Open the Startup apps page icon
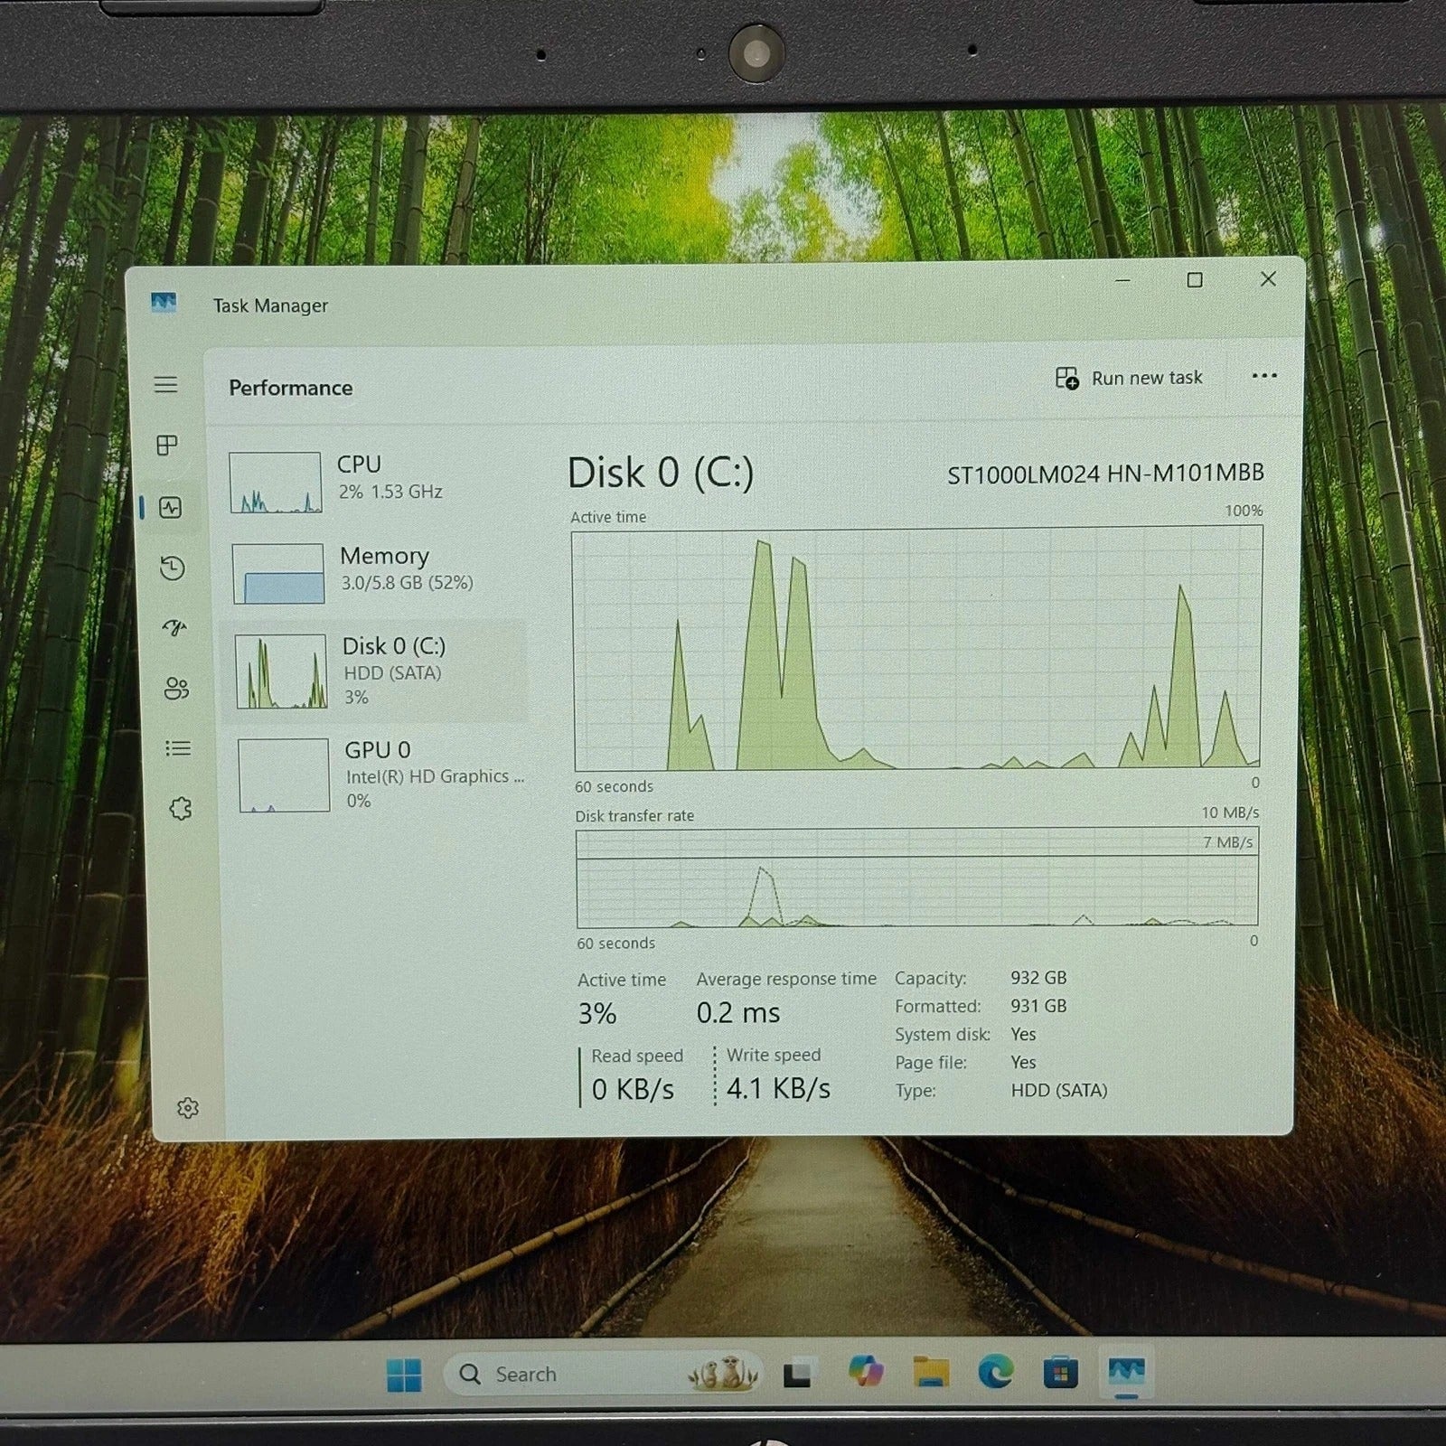 (x=174, y=628)
